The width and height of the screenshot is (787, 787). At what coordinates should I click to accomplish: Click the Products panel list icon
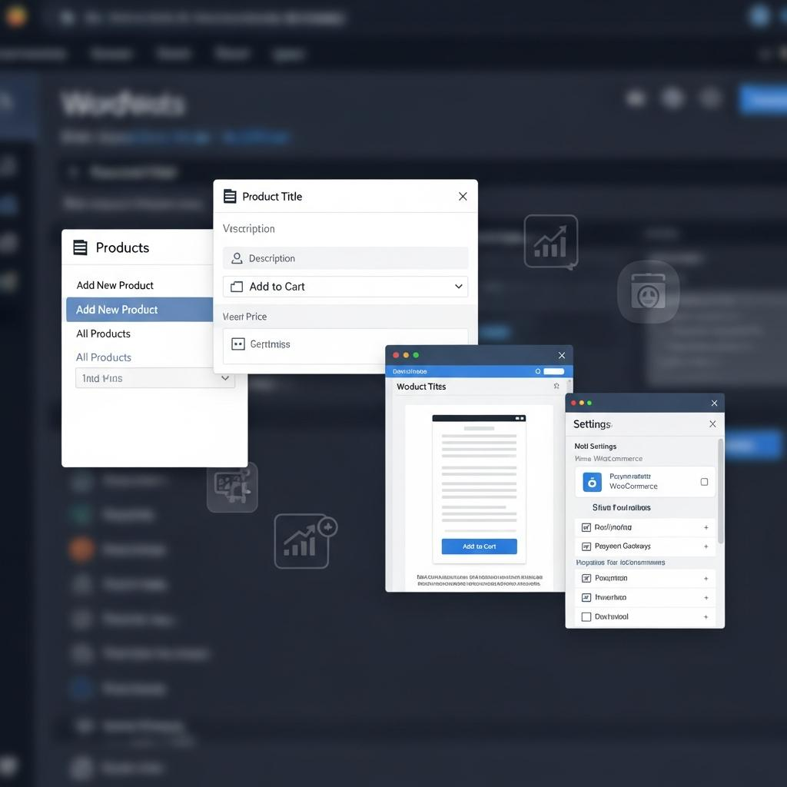[x=80, y=247]
